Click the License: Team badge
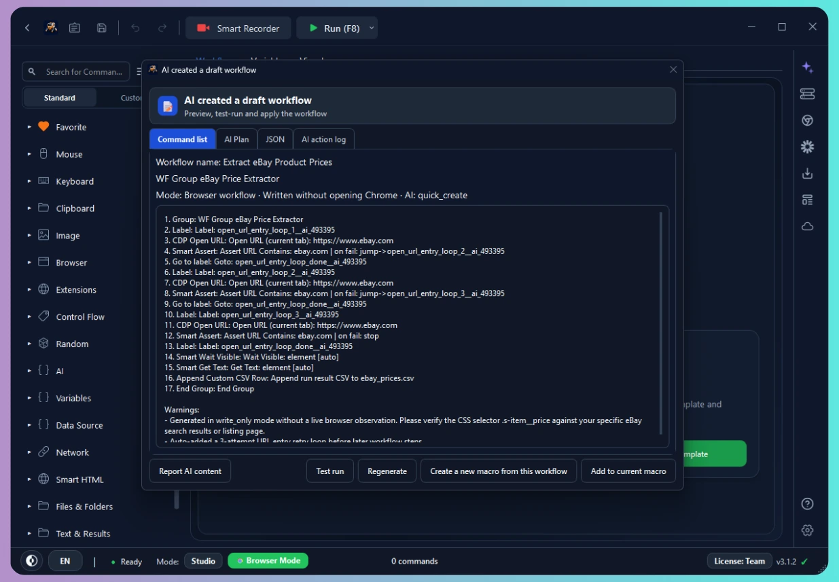The image size is (839, 582). pyautogui.click(x=739, y=561)
